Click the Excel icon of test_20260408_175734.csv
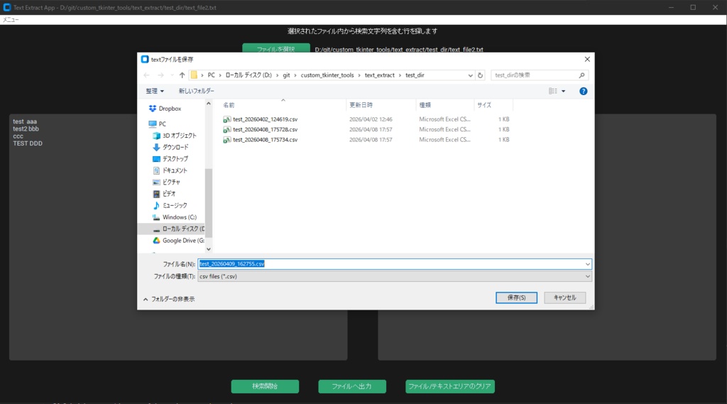This screenshot has width=727, height=404. [x=226, y=140]
